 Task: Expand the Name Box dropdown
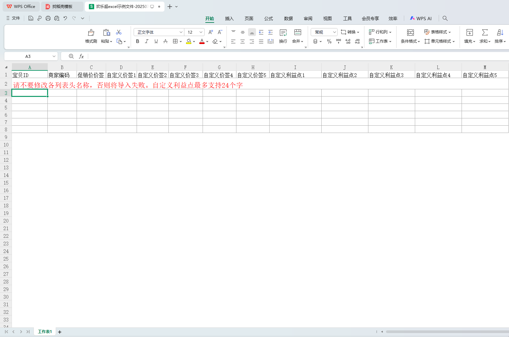pyautogui.click(x=54, y=57)
